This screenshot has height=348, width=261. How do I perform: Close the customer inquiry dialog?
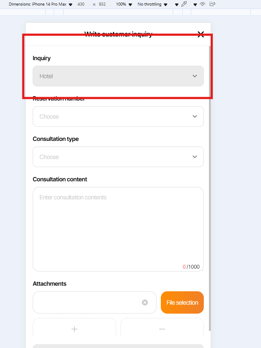point(200,34)
